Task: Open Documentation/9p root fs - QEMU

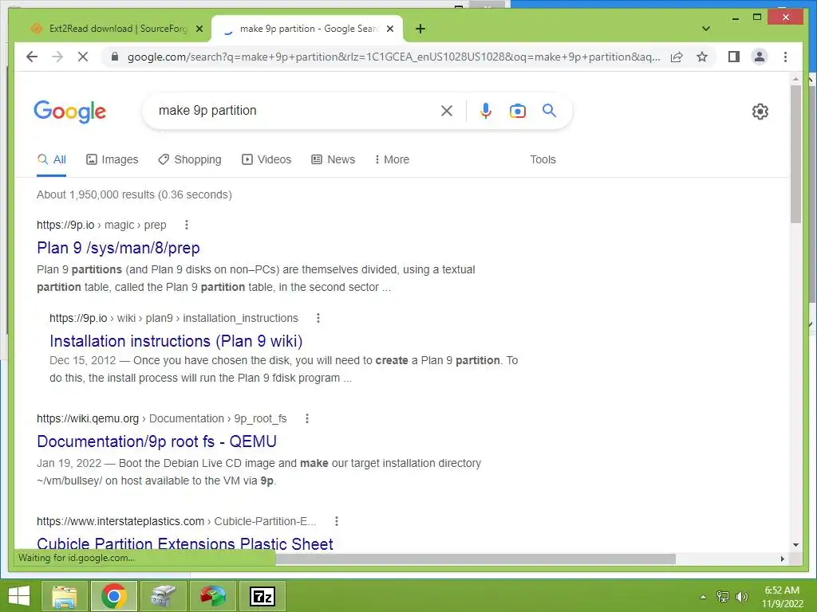Action: click(x=156, y=441)
